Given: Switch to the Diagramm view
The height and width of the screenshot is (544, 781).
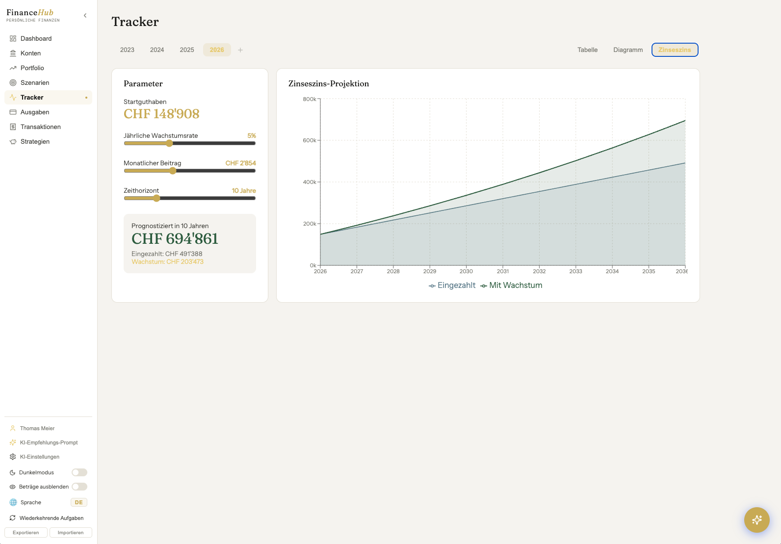Looking at the screenshot, I should pyautogui.click(x=628, y=50).
